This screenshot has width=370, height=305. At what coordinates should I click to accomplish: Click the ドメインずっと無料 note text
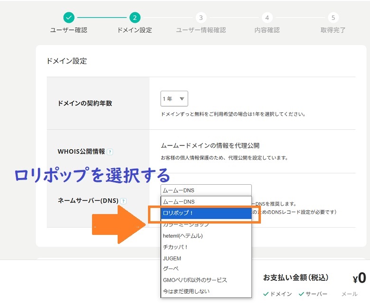click(x=233, y=114)
